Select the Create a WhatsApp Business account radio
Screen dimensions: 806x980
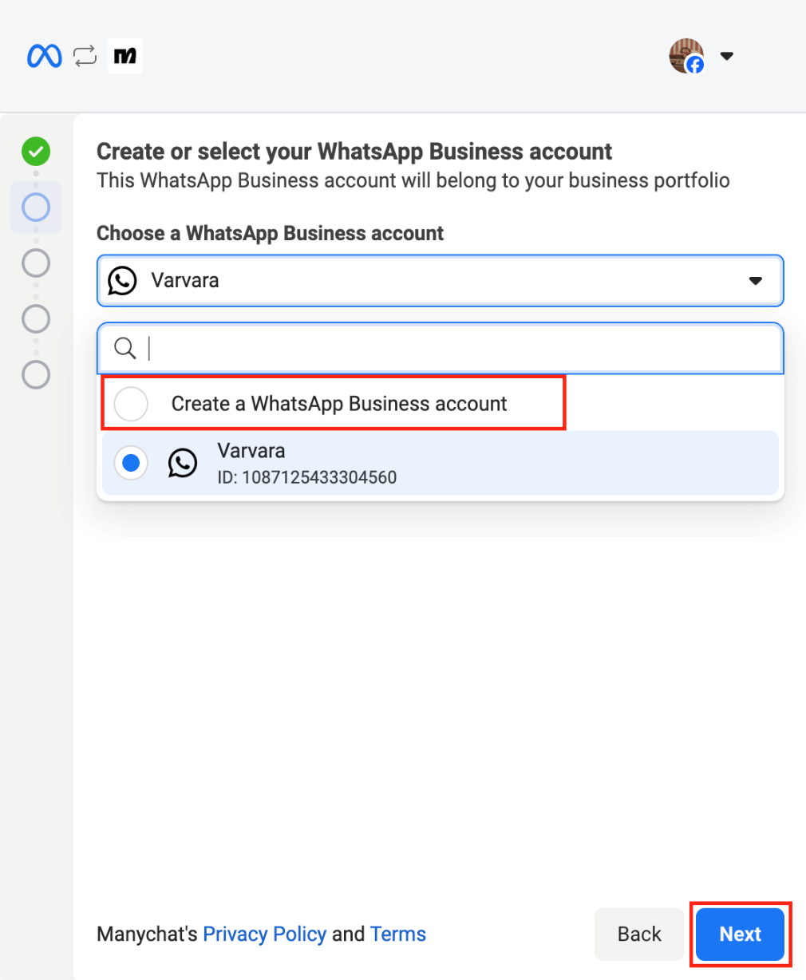click(x=131, y=404)
